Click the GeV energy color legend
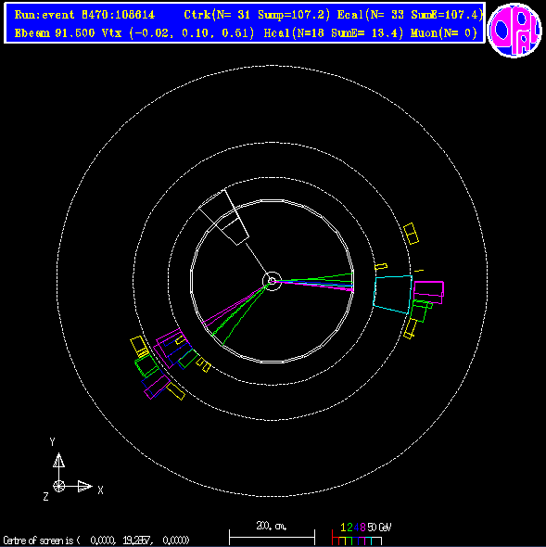546x547 pixels. coord(362,534)
